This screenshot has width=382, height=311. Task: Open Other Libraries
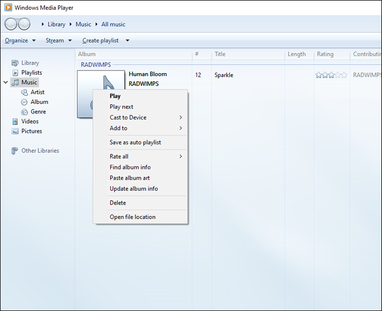[x=40, y=151]
